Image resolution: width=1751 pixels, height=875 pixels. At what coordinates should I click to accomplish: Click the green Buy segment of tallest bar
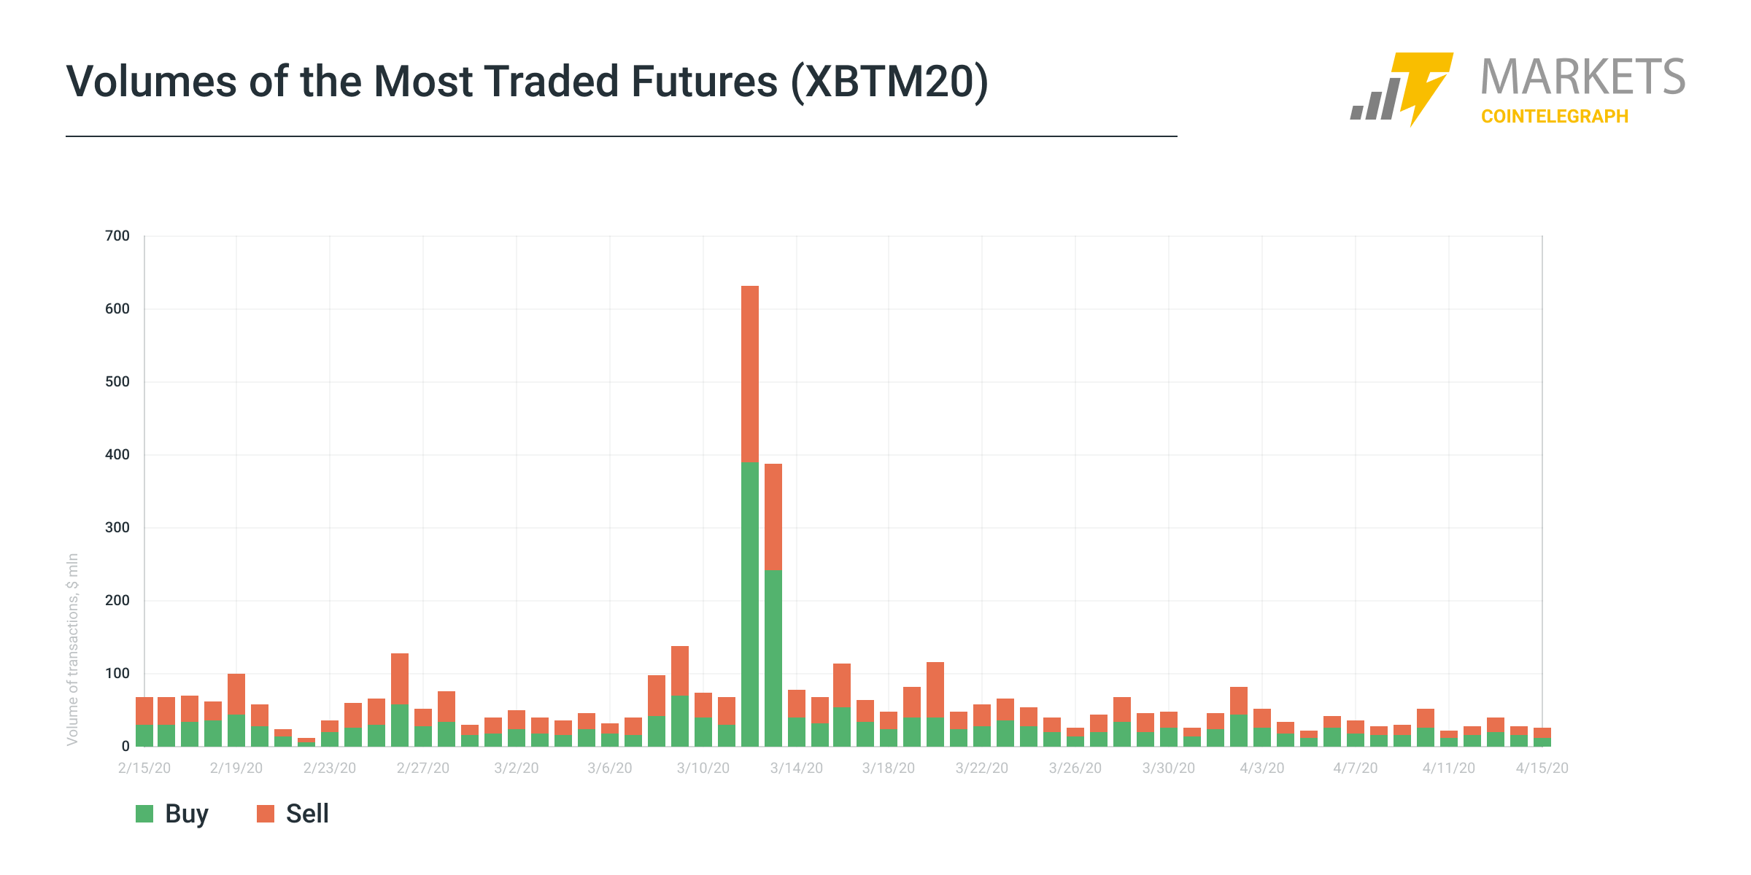750,604
